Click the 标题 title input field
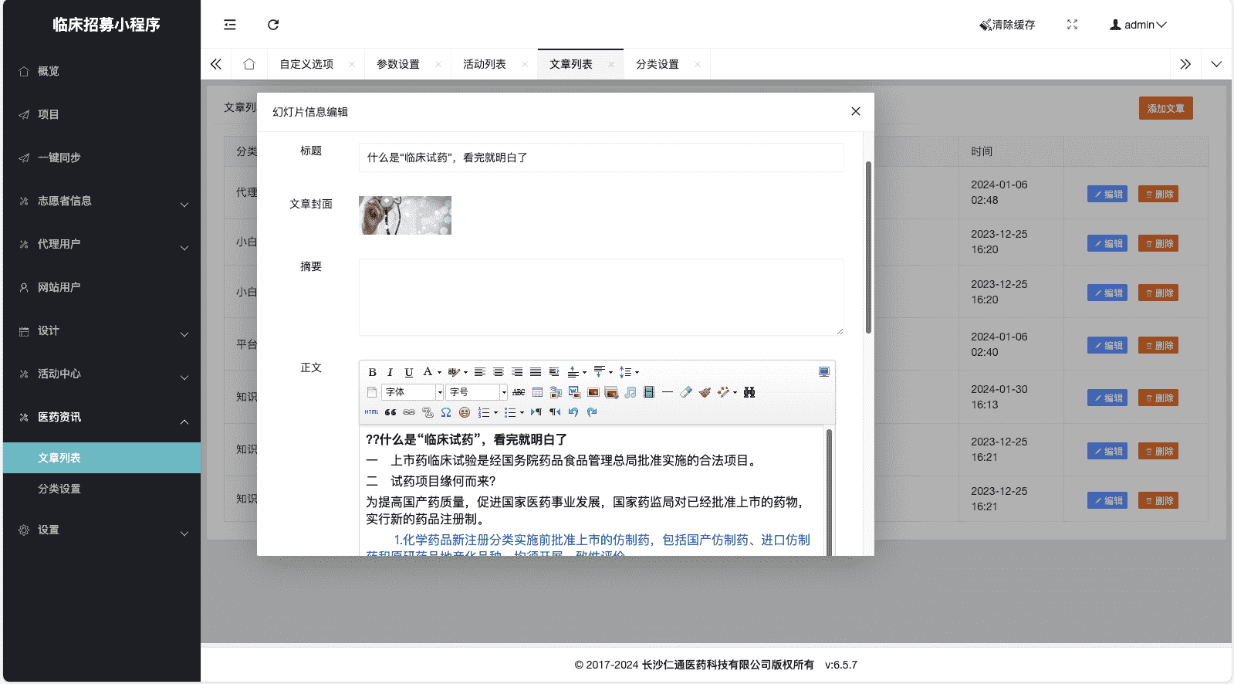The width and height of the screenshot is (1234, 684). tap(600, 157)
